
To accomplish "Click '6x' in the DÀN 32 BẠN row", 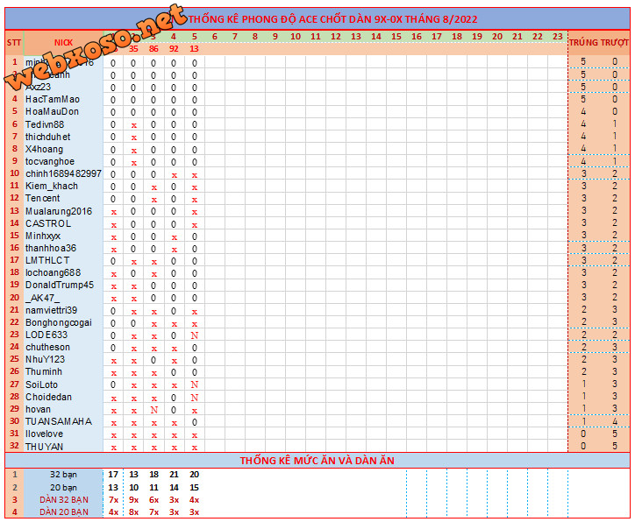I will 153,500.
